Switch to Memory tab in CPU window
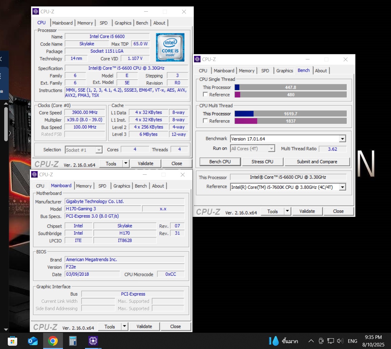The image size is (391, 349). [x=85, y=23]
